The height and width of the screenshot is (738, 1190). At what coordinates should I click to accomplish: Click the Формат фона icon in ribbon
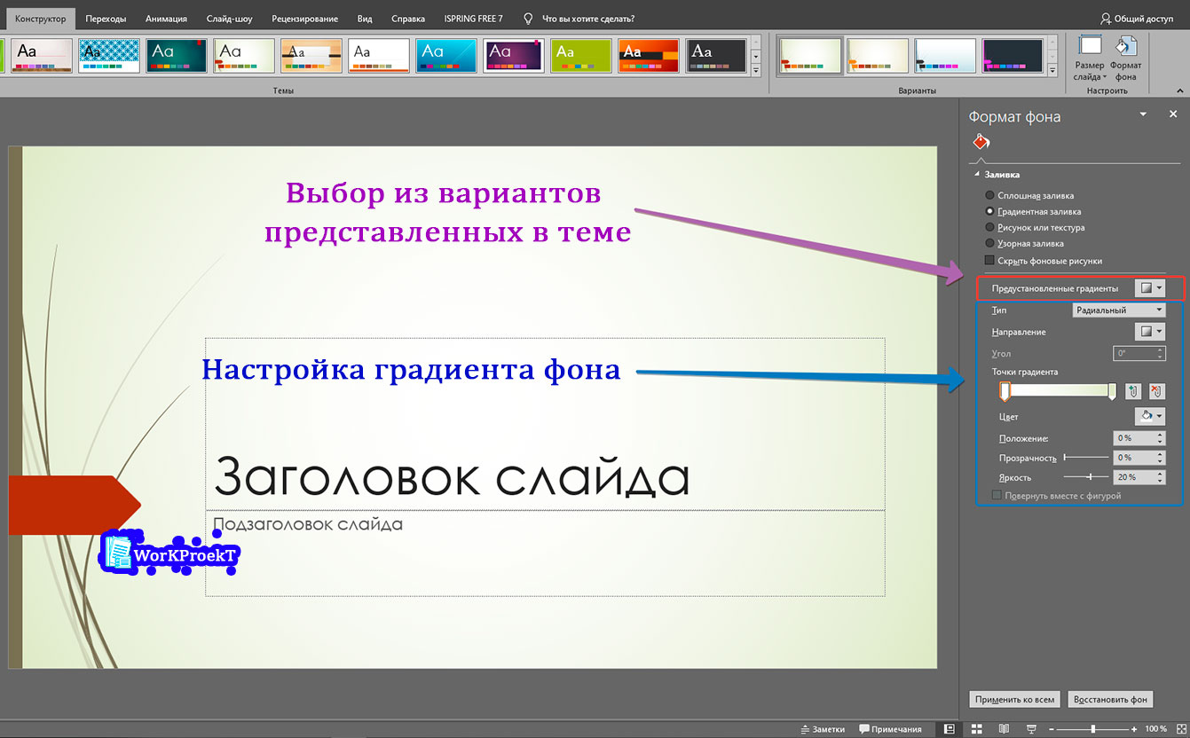pos(1126,55)
